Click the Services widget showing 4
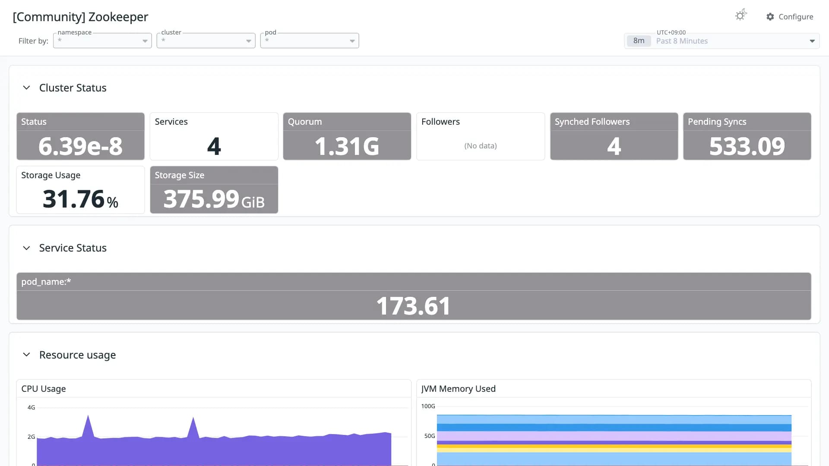 tap(214, 136)
